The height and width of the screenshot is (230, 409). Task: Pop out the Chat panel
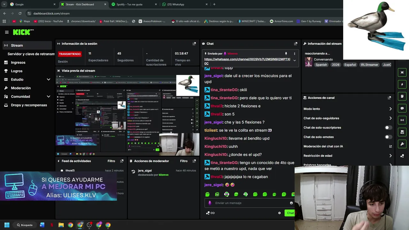pos(296,44)
